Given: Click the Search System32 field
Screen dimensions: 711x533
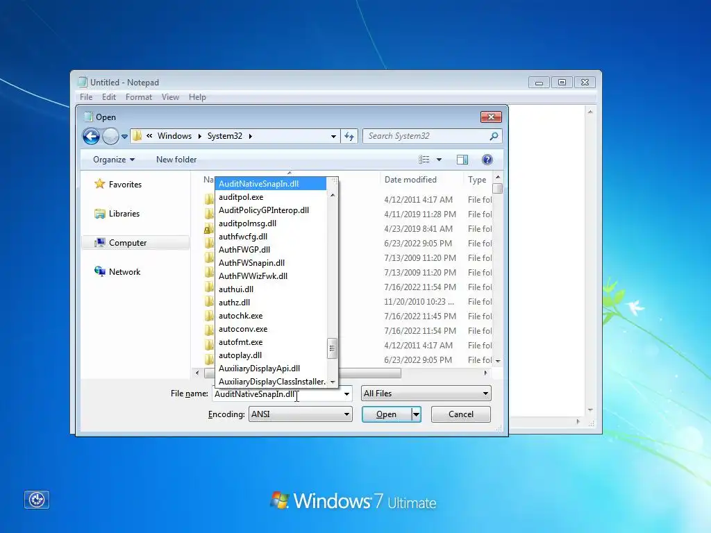Looking at the screenshot, I should (x=426, y=136).
